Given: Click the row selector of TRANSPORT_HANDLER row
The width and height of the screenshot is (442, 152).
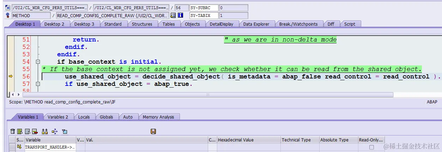Looking at the screenshot, I should (x=12, y=147).
